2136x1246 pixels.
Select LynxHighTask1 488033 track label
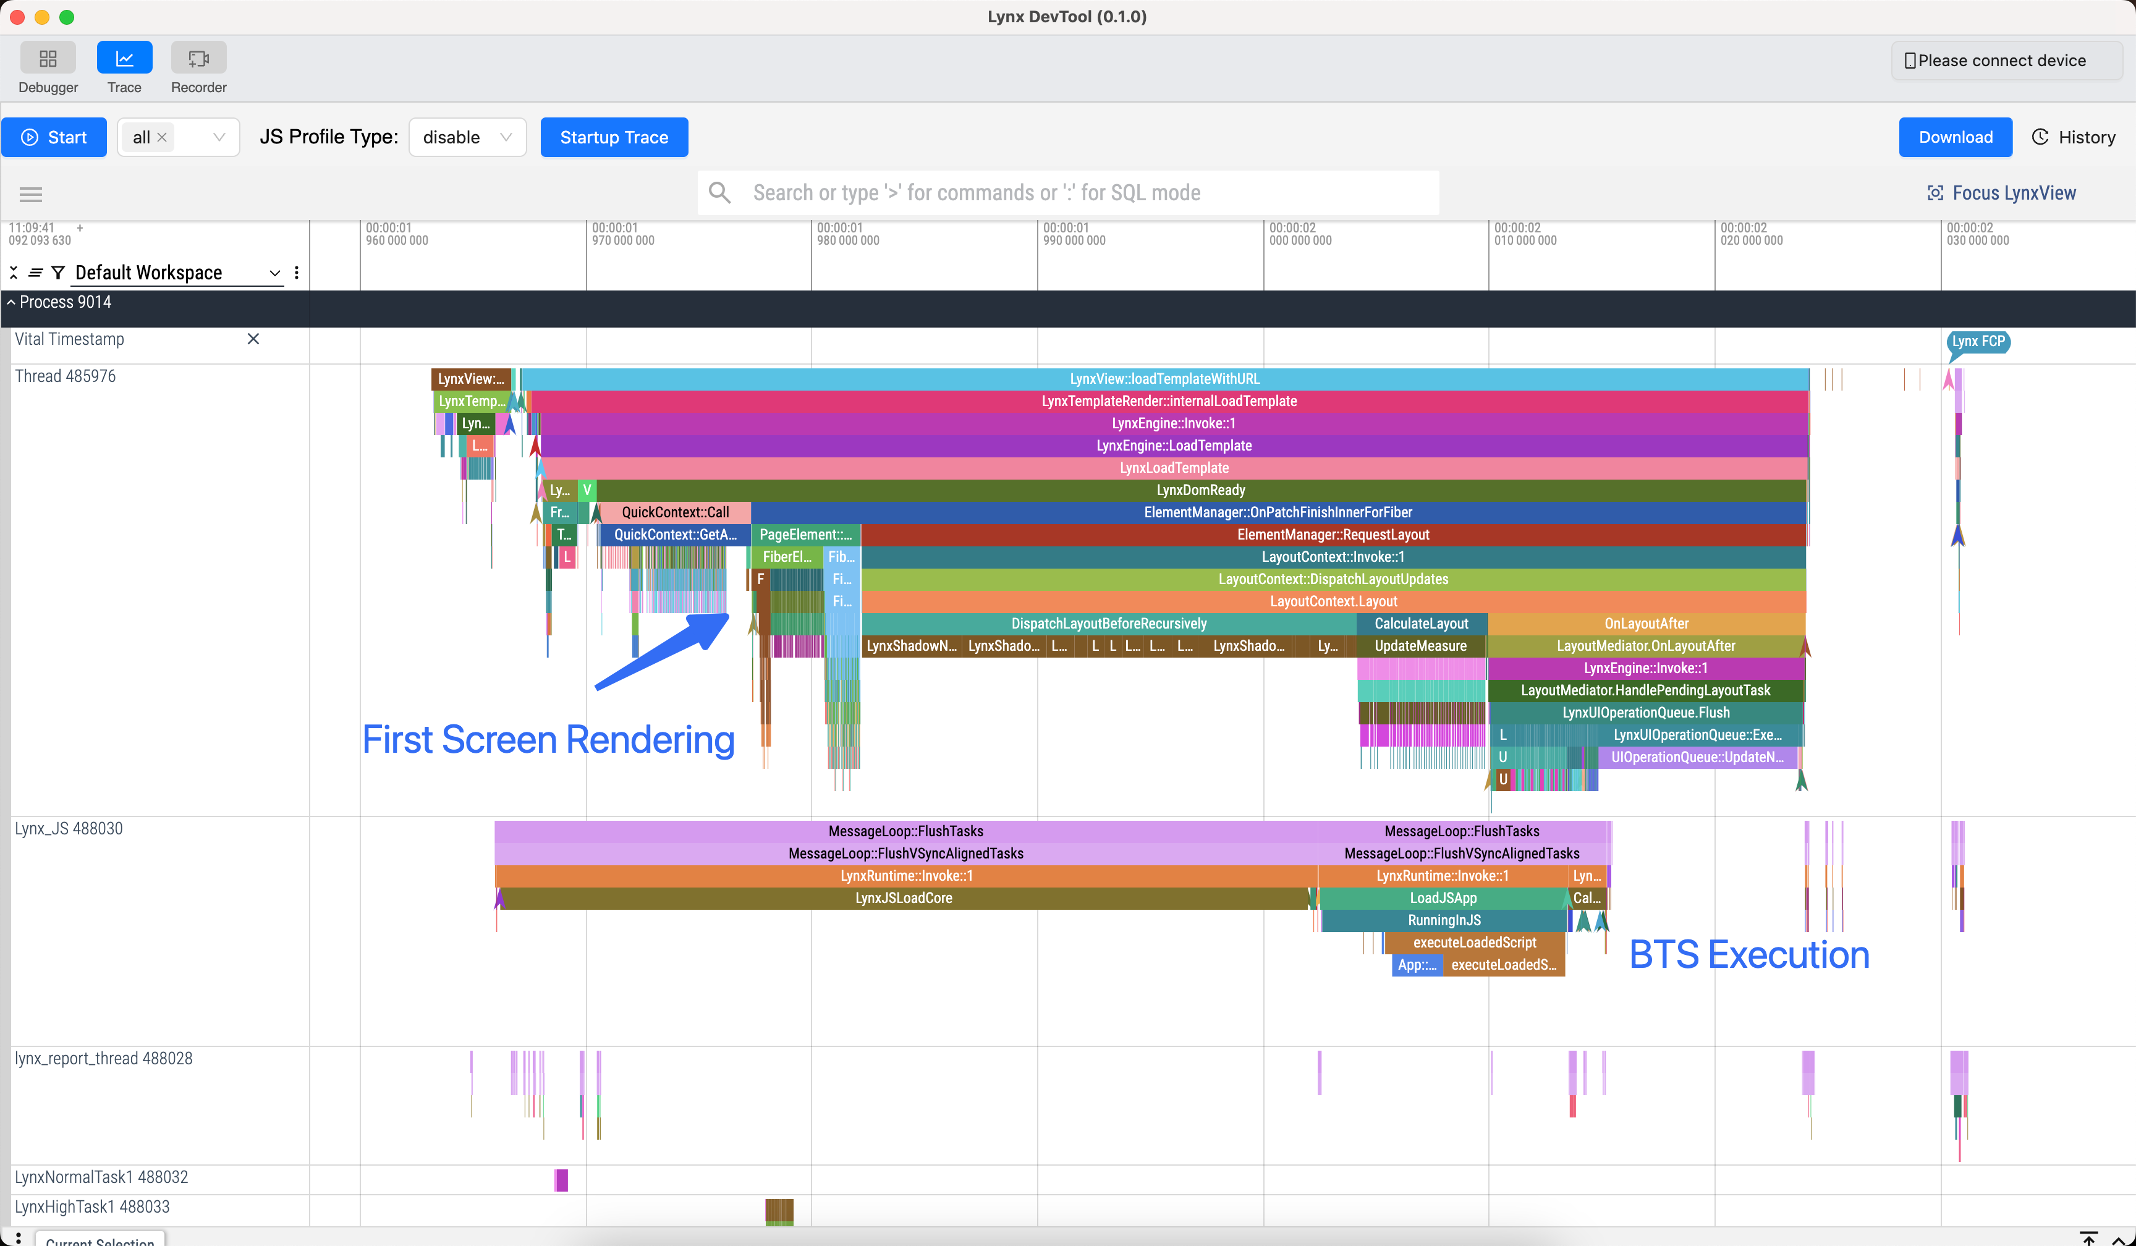click(x=91, y=1206)
